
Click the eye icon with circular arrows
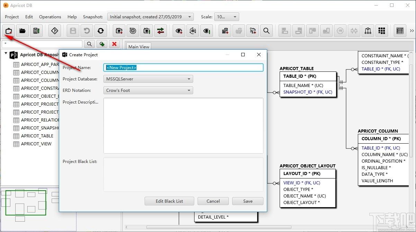tap(193, 31)
